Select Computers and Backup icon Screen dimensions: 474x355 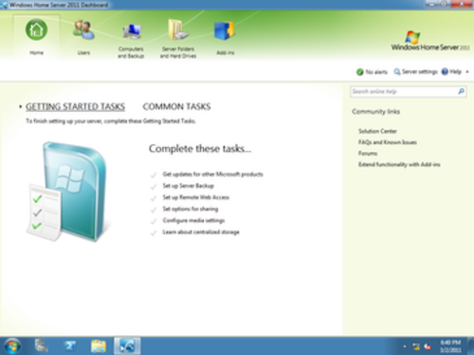click(x=131, y=31)
